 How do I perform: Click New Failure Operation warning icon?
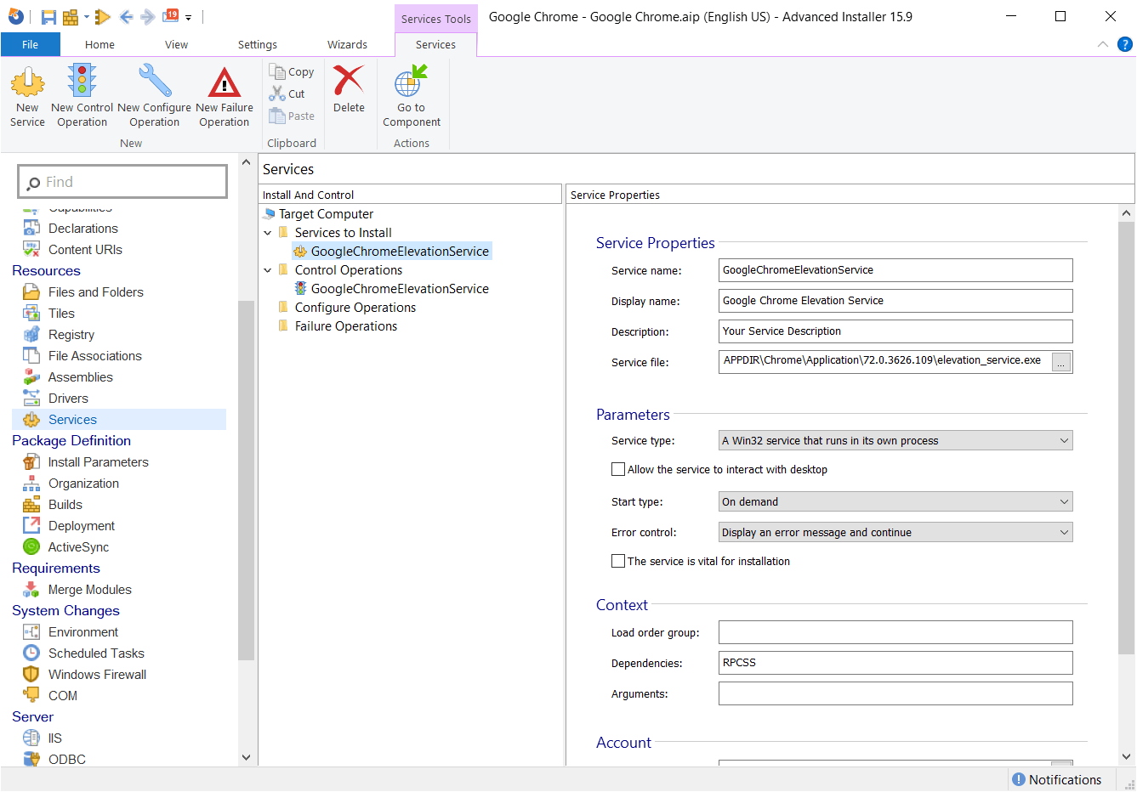pos(225,82)
